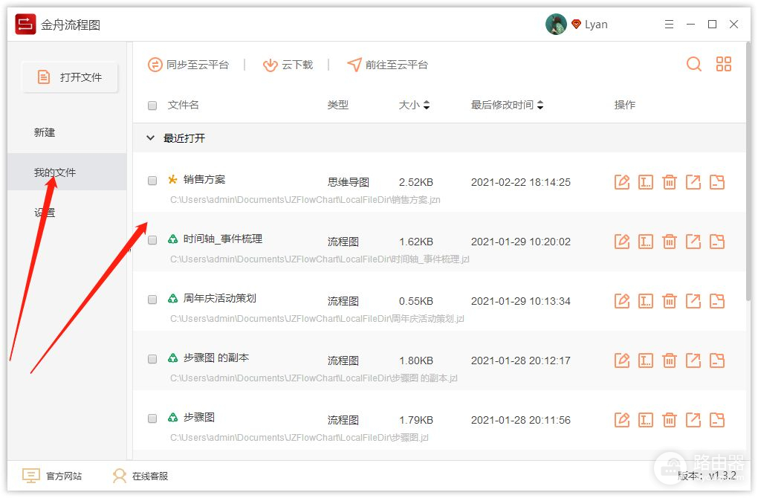Open the 新建 sidebar tab
The image size is (758, 498).
tap(45, 132)
